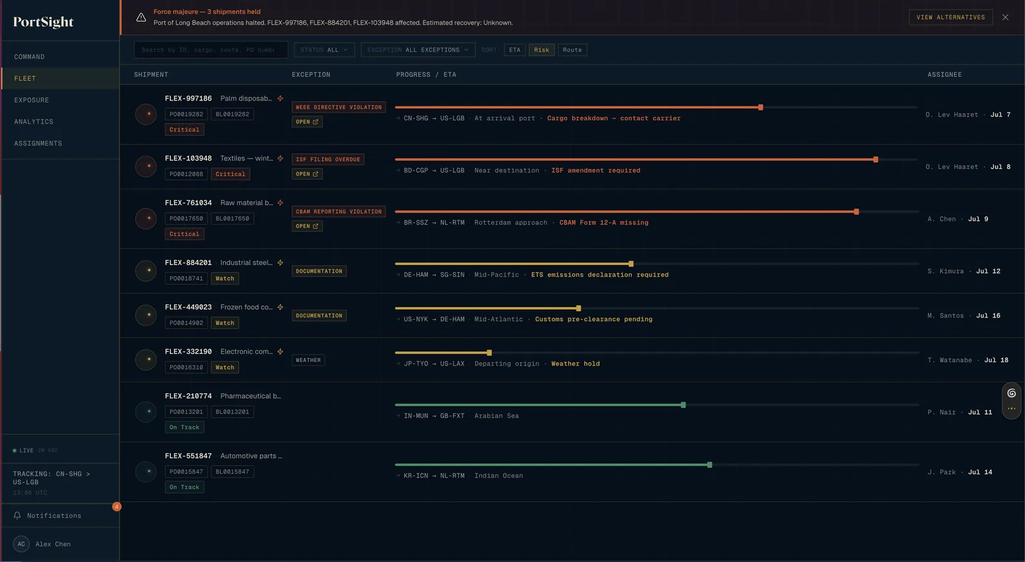The width and height of the screenshot is (1025, 562).
Task: Click the status circle icon for FLEX-884201
Action: (146, 271)
